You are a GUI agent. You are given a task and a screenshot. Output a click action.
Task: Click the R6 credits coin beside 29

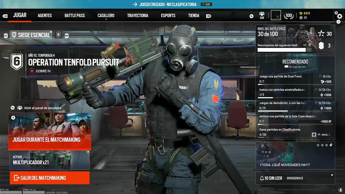click(301, 18)
